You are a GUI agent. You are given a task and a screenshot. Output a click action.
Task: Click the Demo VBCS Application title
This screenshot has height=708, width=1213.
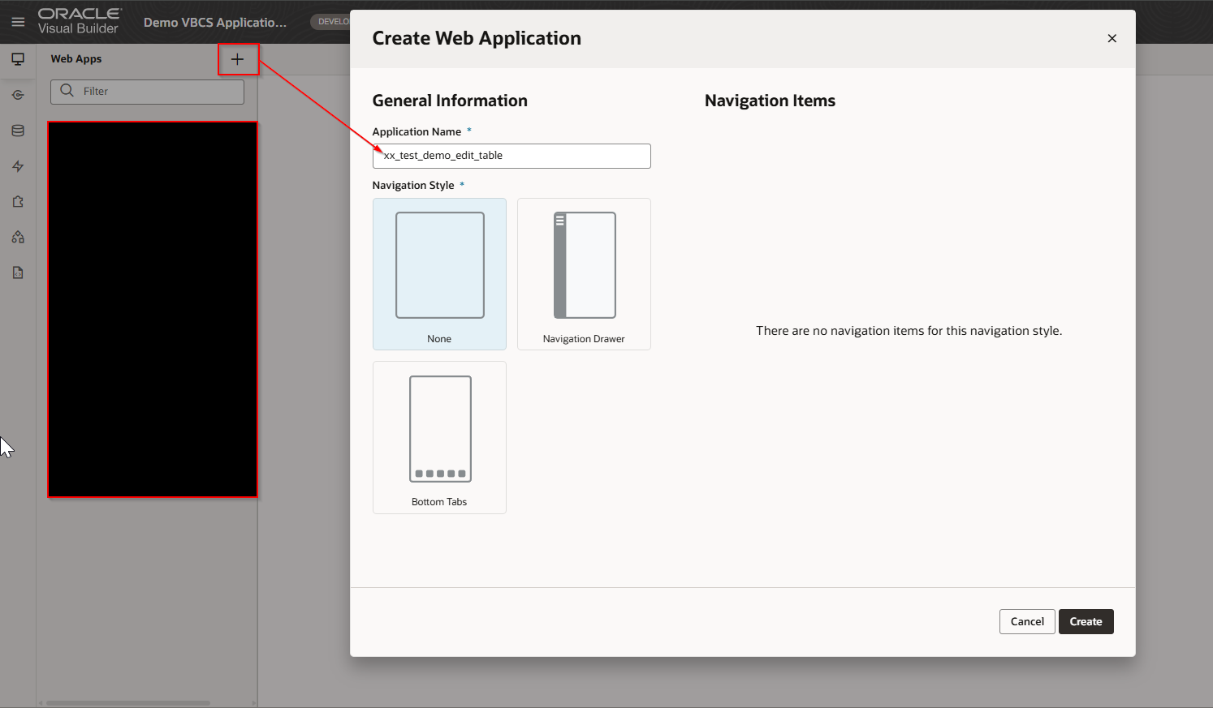[x=215, y=23]
